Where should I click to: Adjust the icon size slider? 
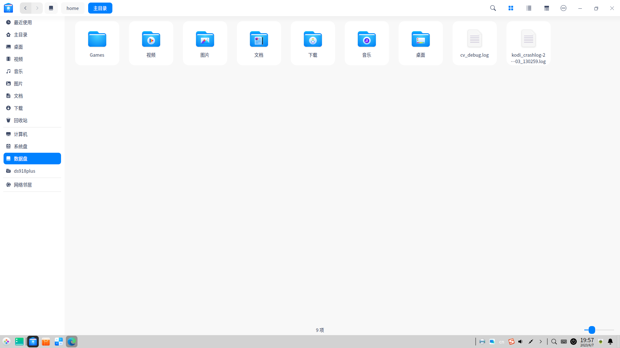(591, 330)
